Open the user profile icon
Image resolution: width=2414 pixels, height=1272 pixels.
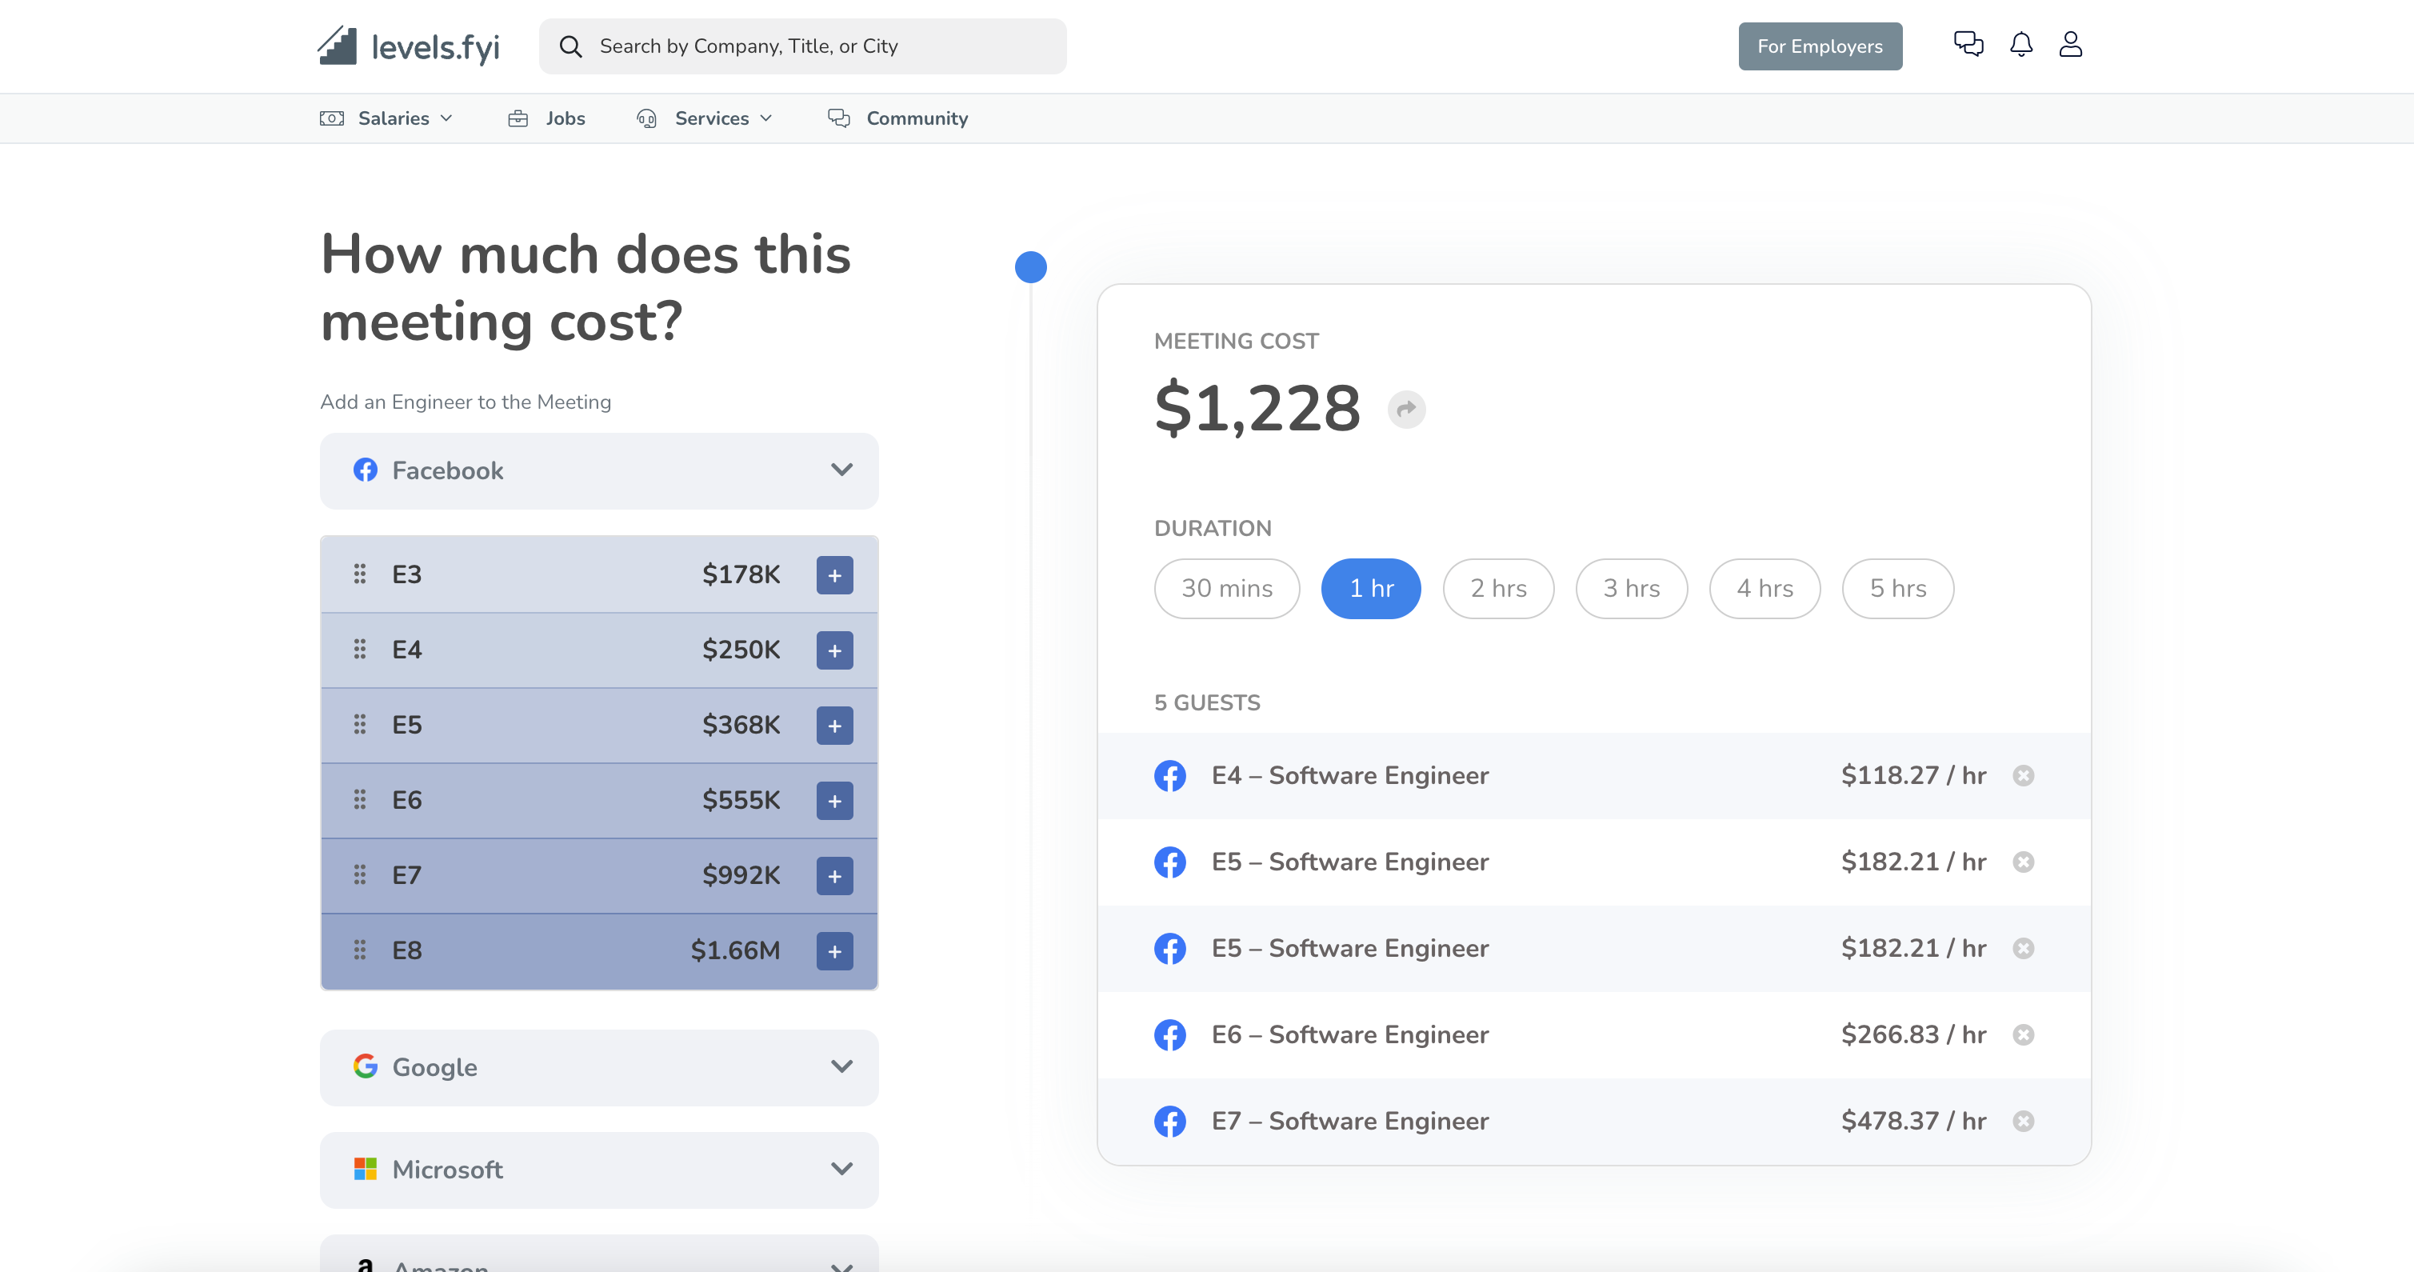(x=2070, y=44)
